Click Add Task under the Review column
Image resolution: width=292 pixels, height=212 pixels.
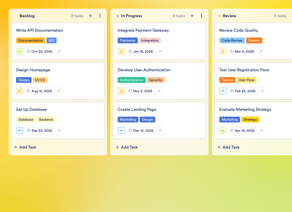(228, 147)
